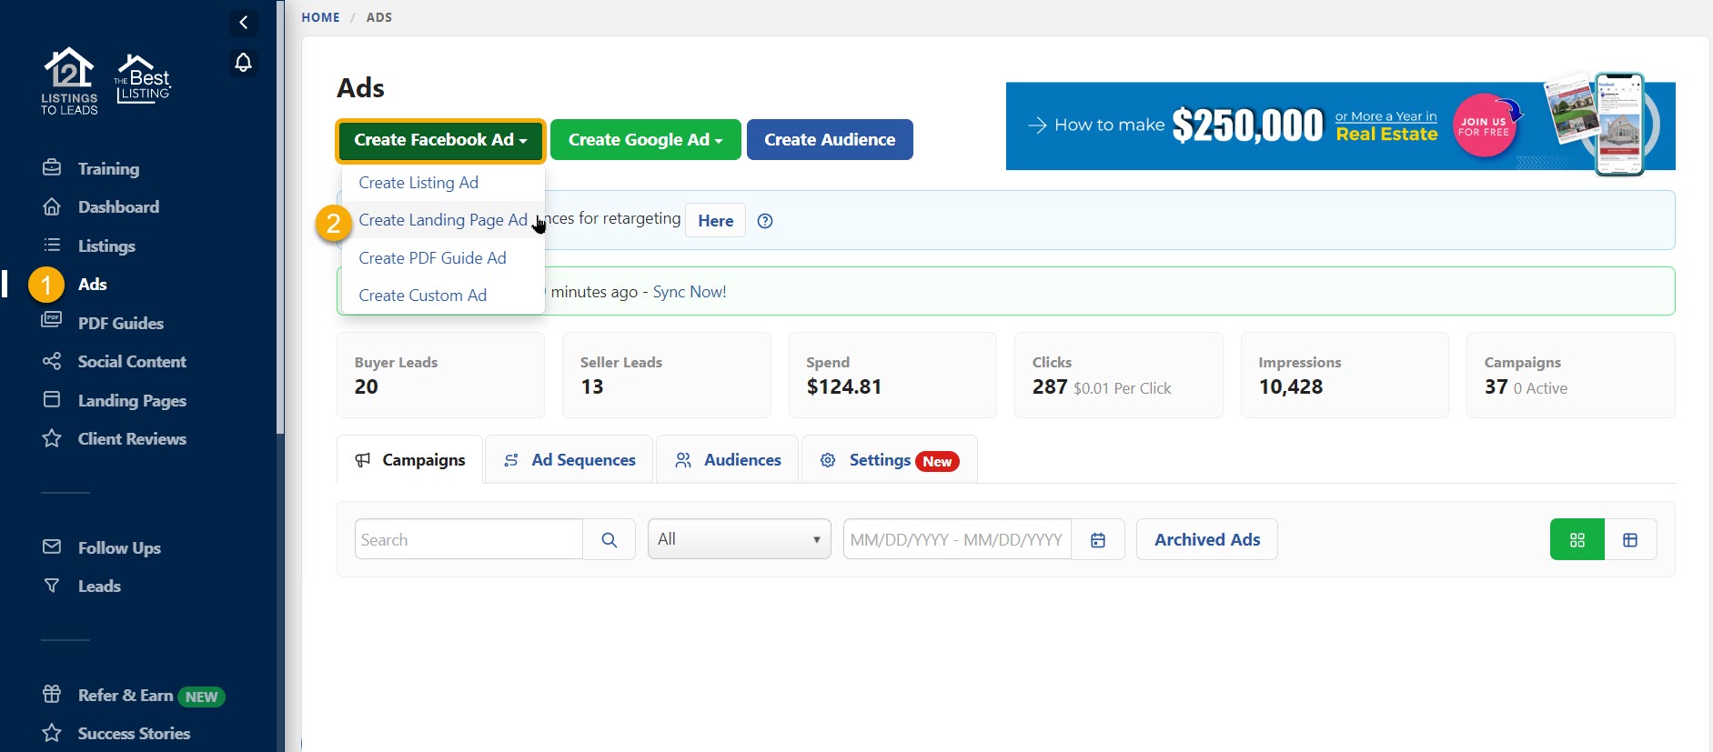Click the Archived Ads button
1713x752 pixels.
coord(1207,539)
